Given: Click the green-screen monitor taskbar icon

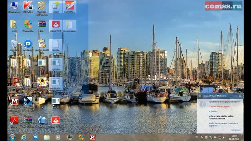Looking at the screenshot, I should tap(70, 137).
